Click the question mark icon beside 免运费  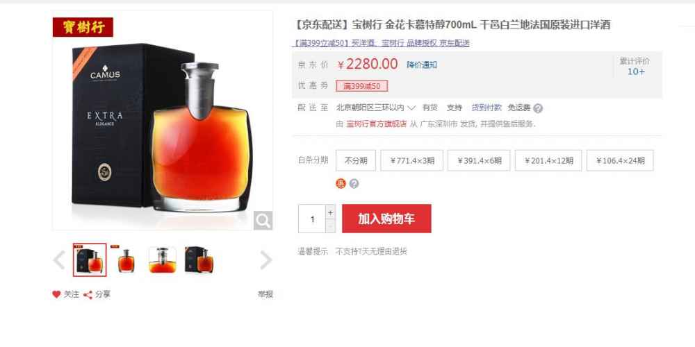(538, 108)
